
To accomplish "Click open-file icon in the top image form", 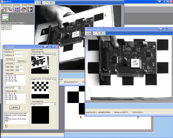I will click(37, 3).
